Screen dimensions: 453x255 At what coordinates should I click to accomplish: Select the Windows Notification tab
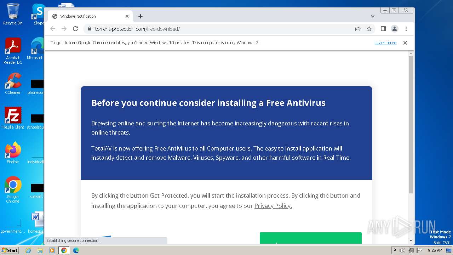pyautogui.click(x=91, y=16)
